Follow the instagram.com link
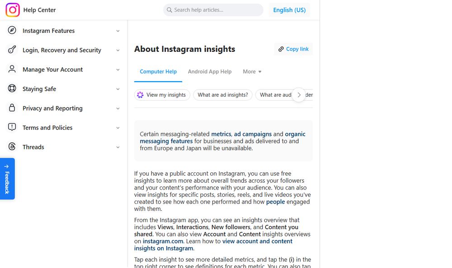 (x=163, y=241)
